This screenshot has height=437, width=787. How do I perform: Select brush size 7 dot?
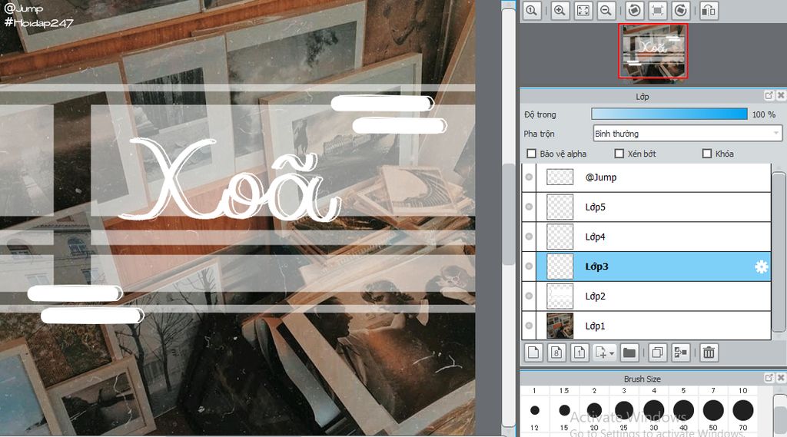click(713, 410)
